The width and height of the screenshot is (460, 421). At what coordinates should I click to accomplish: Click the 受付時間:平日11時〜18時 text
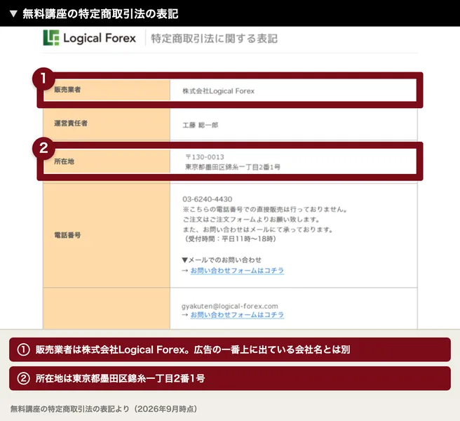point(229,239)
